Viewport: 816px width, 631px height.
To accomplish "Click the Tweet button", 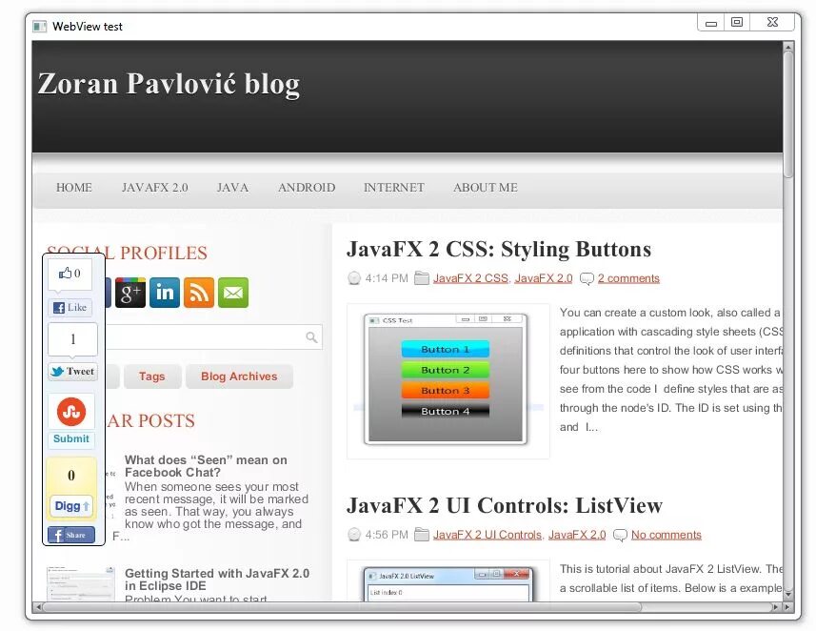I will tap(73, 372).
